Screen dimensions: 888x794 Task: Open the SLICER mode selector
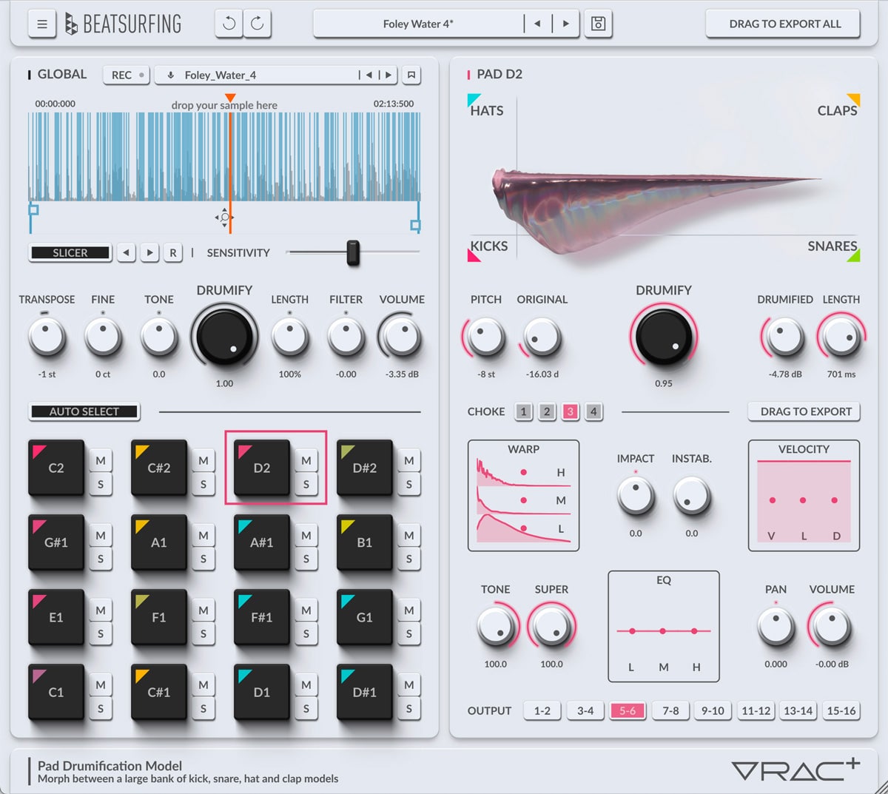[70, 253]
